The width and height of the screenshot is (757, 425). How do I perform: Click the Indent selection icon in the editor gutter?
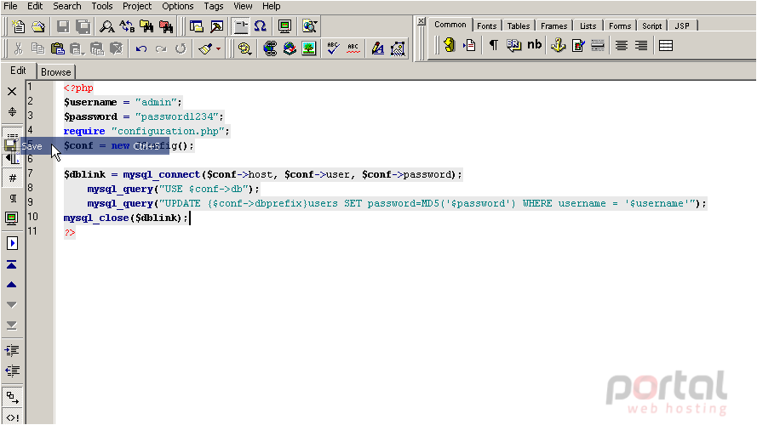[12, 350]
